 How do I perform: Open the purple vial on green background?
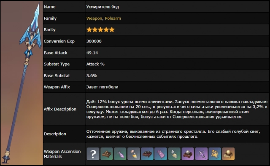pyautogui.click(x=120, y=154)
